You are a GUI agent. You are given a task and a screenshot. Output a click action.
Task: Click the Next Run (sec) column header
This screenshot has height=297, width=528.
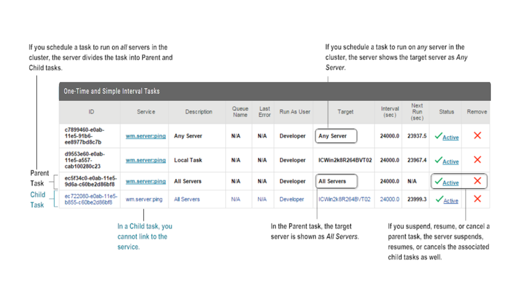417,112
